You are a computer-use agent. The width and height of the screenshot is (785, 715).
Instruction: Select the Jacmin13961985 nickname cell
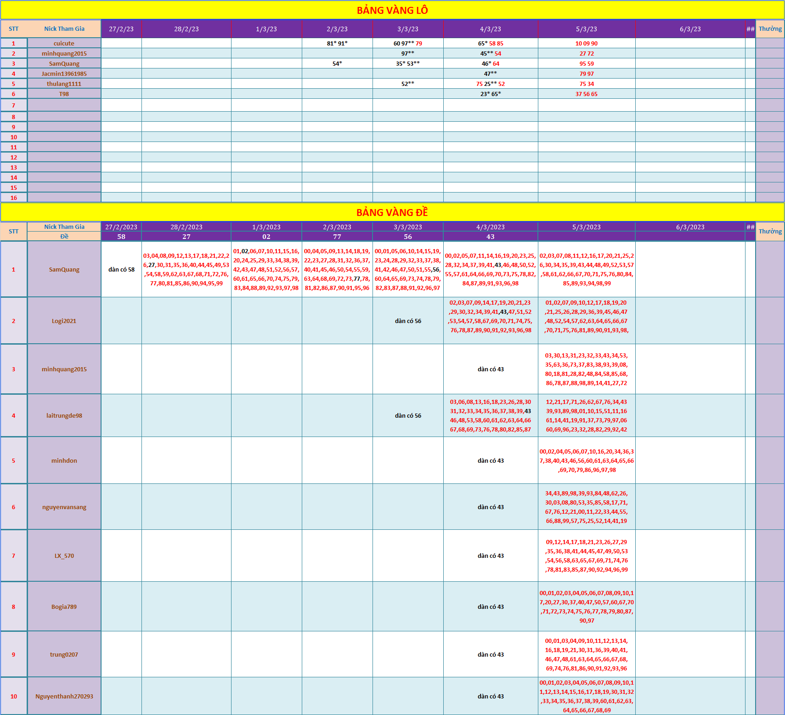click(x=64, y=74)
